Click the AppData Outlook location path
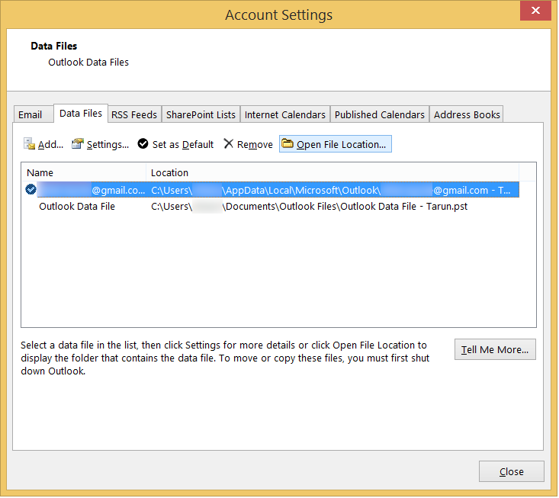The width and height of the screenshot is (559, 498). tap(331, 191)
